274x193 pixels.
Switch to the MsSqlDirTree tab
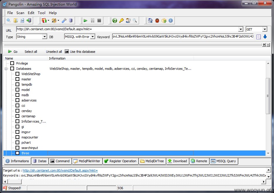point(152,161)
